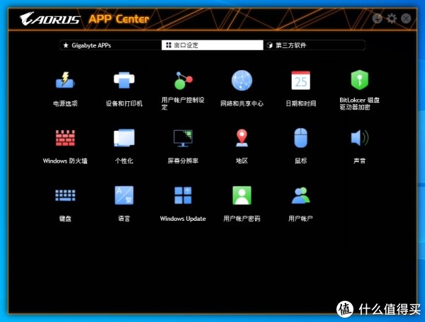Open 个性化 personalization icon

[x=124, y=138]
